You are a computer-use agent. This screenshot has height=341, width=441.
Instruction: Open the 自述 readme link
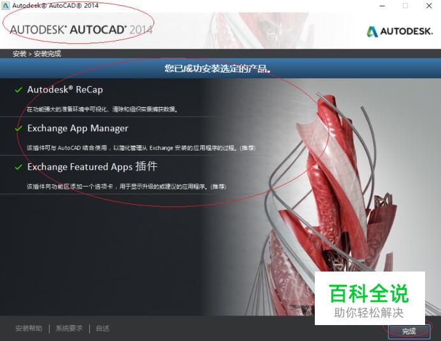click(103, 328)
